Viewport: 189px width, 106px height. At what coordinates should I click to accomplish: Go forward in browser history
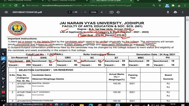pos(10,6)
